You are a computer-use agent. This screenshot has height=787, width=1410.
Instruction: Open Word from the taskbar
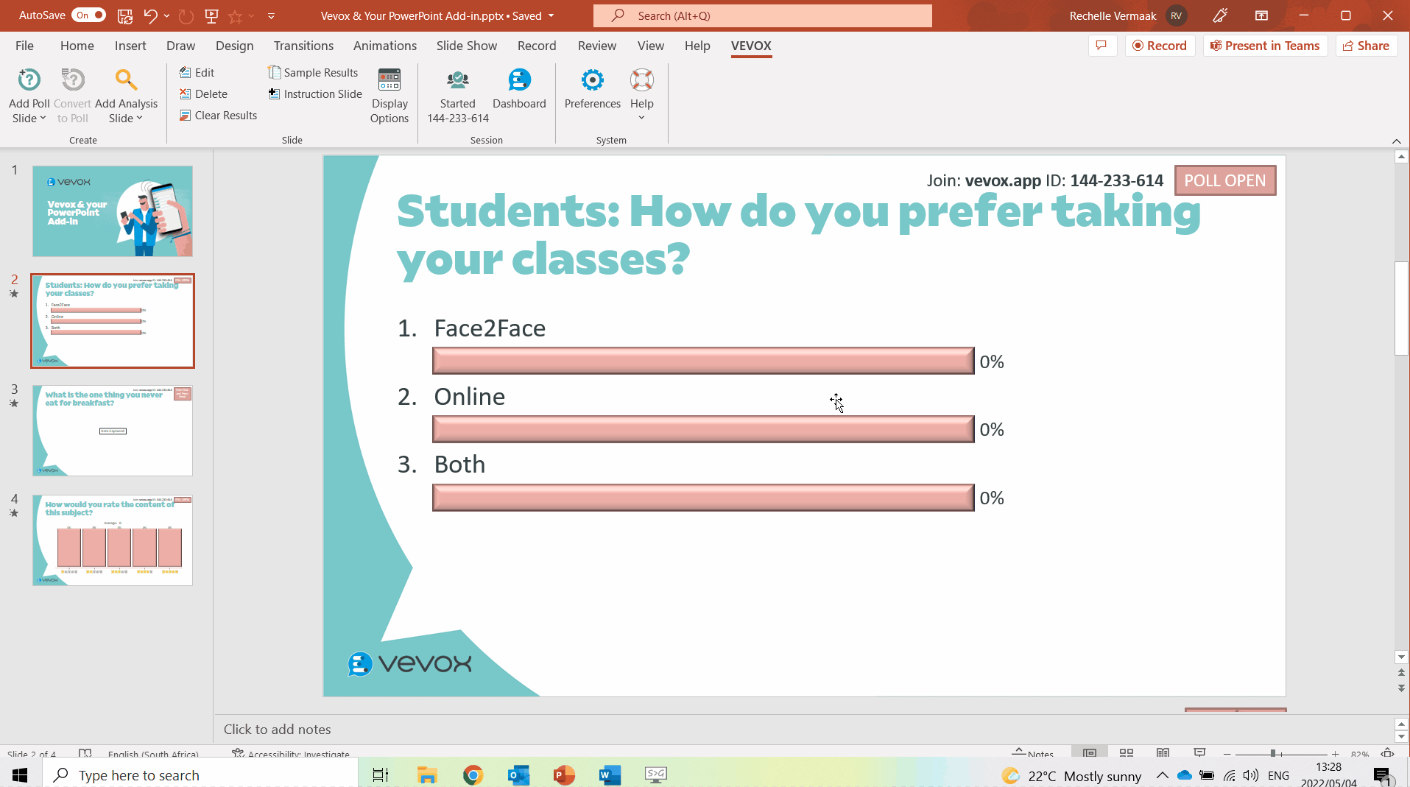[610, 774]
